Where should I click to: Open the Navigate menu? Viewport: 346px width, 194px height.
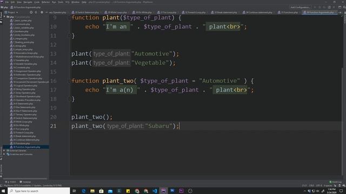click(x=28, y=2)
